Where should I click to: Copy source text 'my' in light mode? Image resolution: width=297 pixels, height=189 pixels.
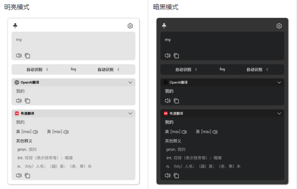click(28, 55)
